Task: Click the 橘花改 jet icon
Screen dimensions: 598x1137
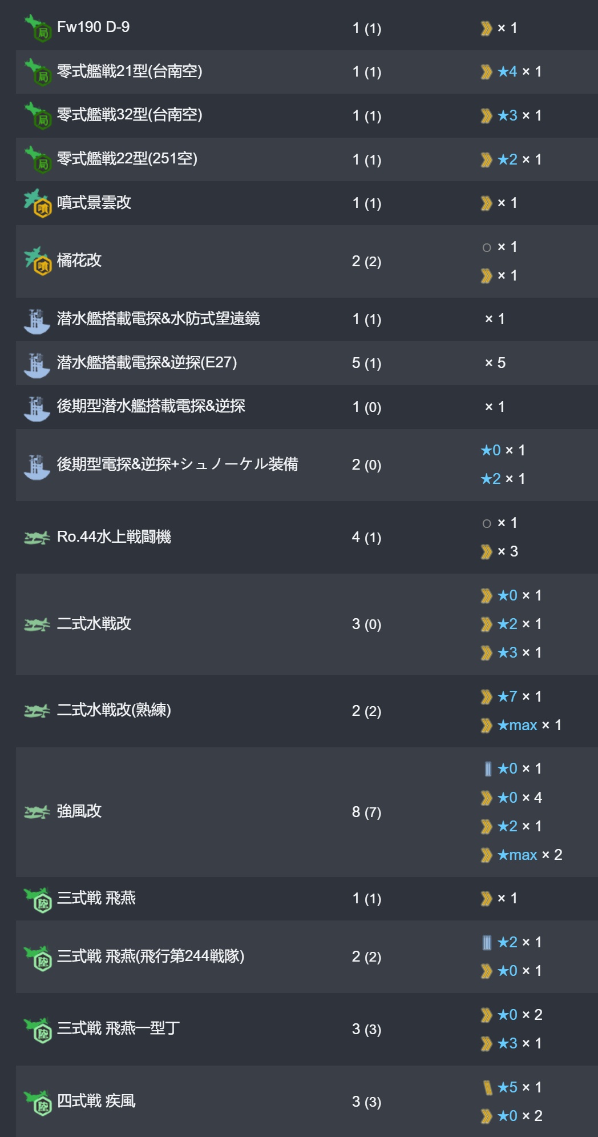Action: 38,261
